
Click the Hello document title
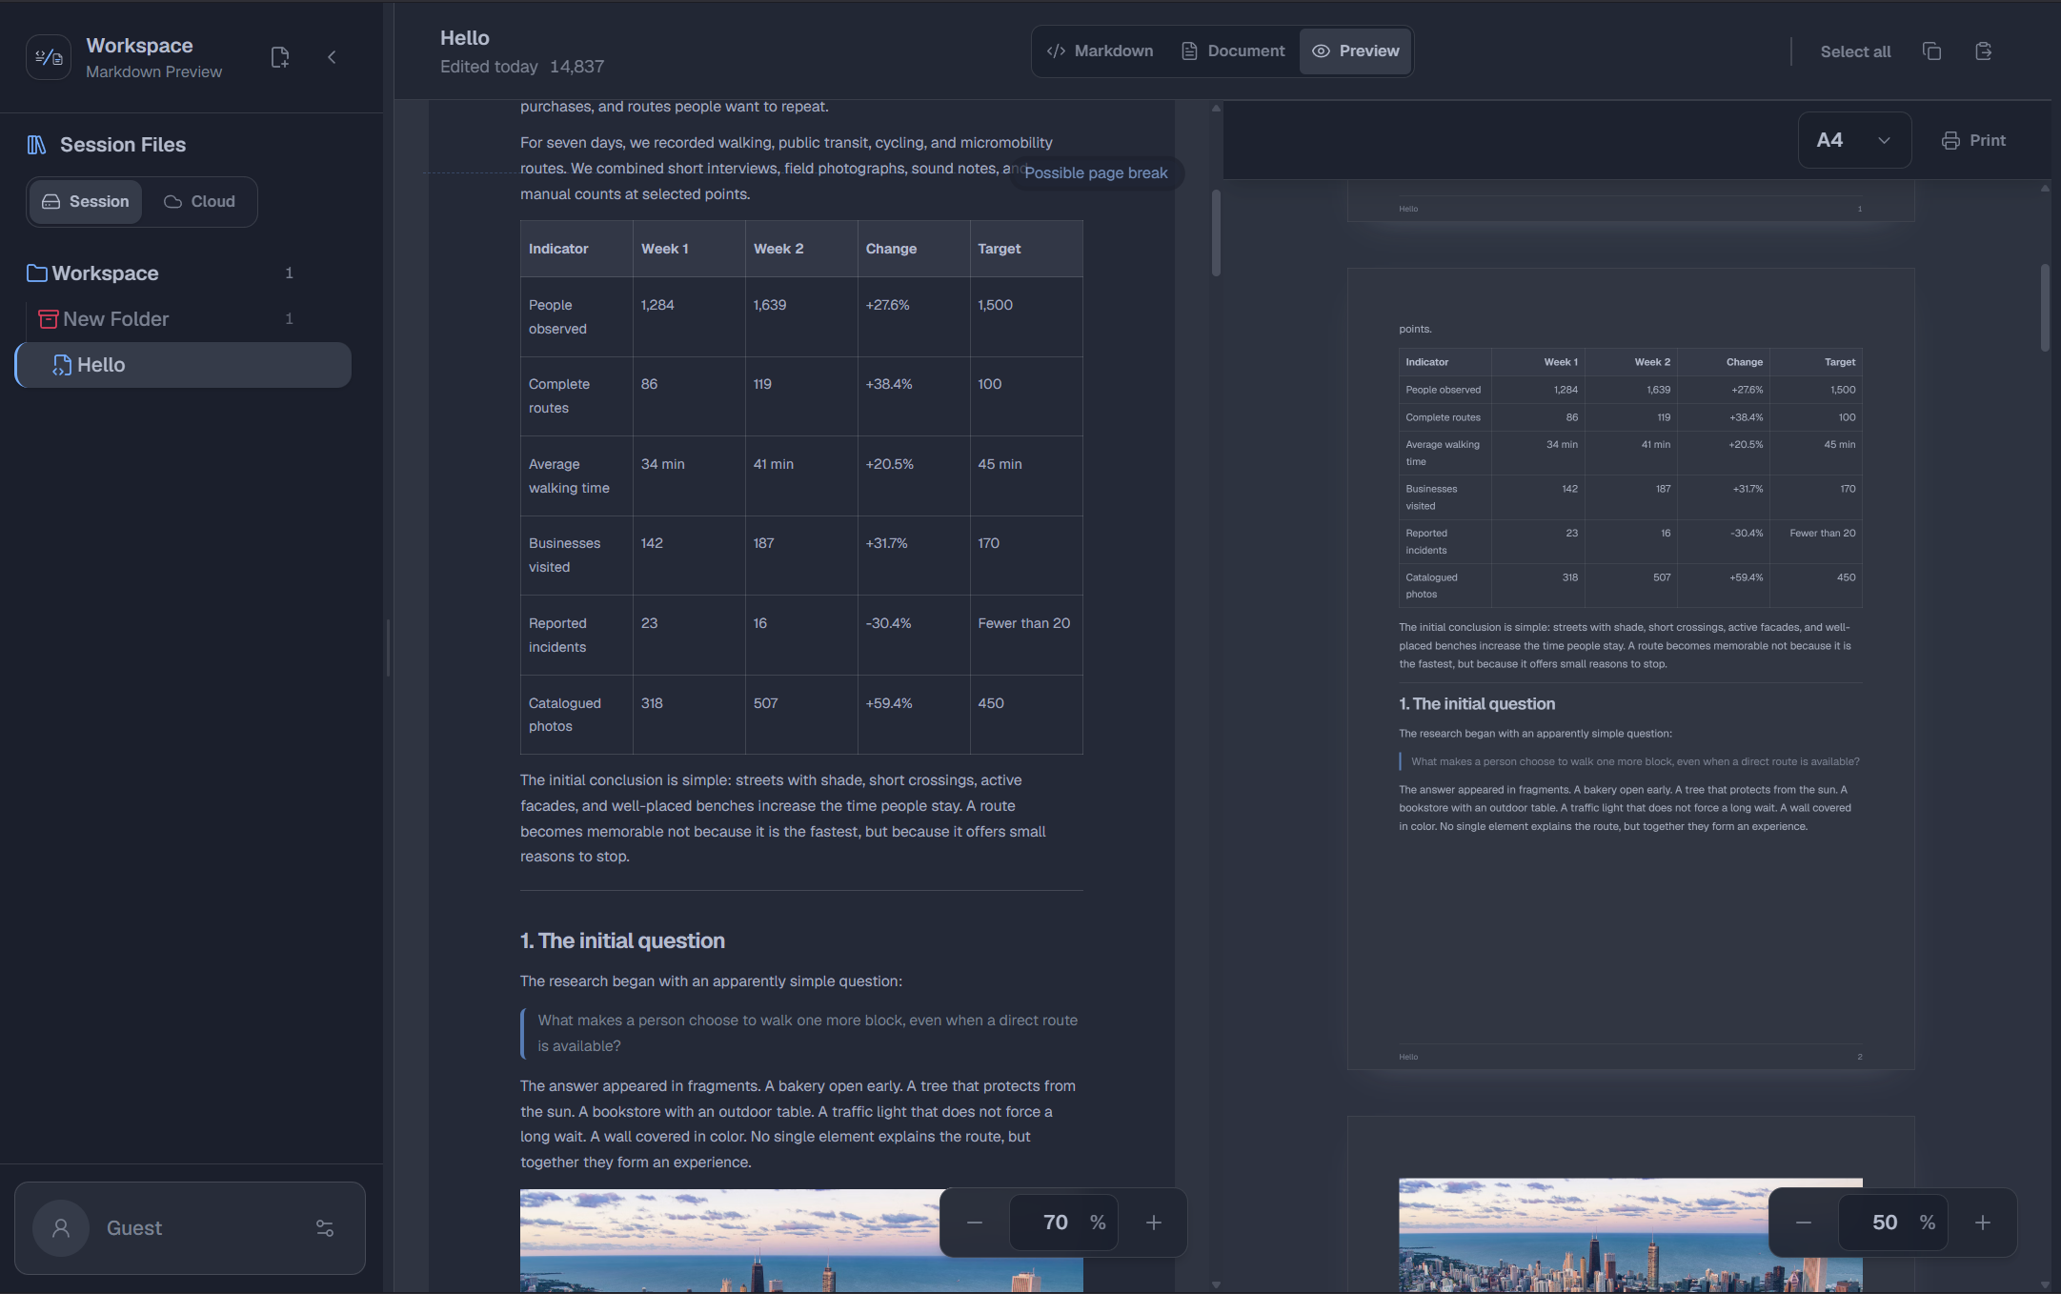click(x=465, y=38)
